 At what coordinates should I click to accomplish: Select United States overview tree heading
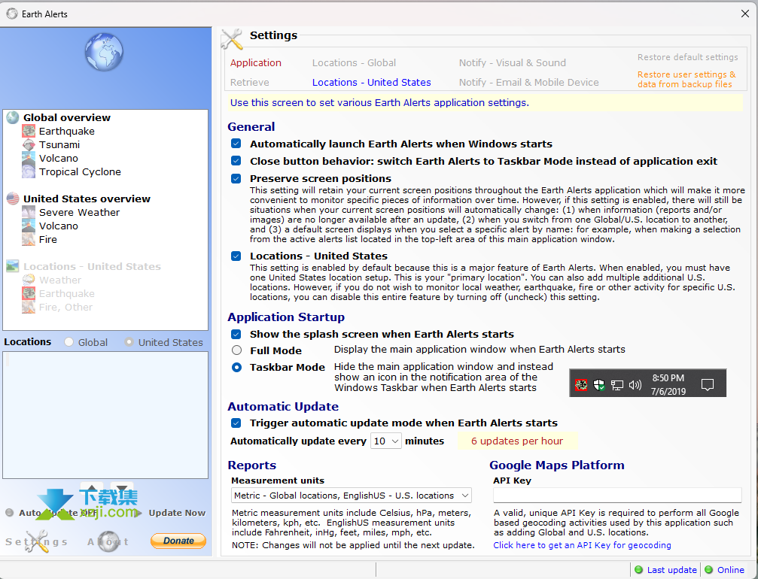tap(87, 199)
